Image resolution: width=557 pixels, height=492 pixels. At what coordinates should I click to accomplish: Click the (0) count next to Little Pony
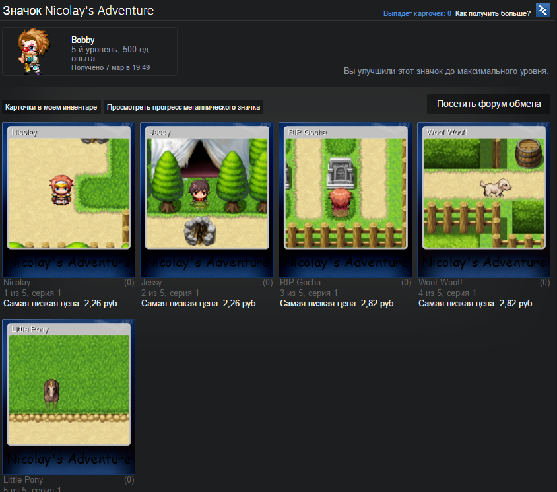(129, 480)
